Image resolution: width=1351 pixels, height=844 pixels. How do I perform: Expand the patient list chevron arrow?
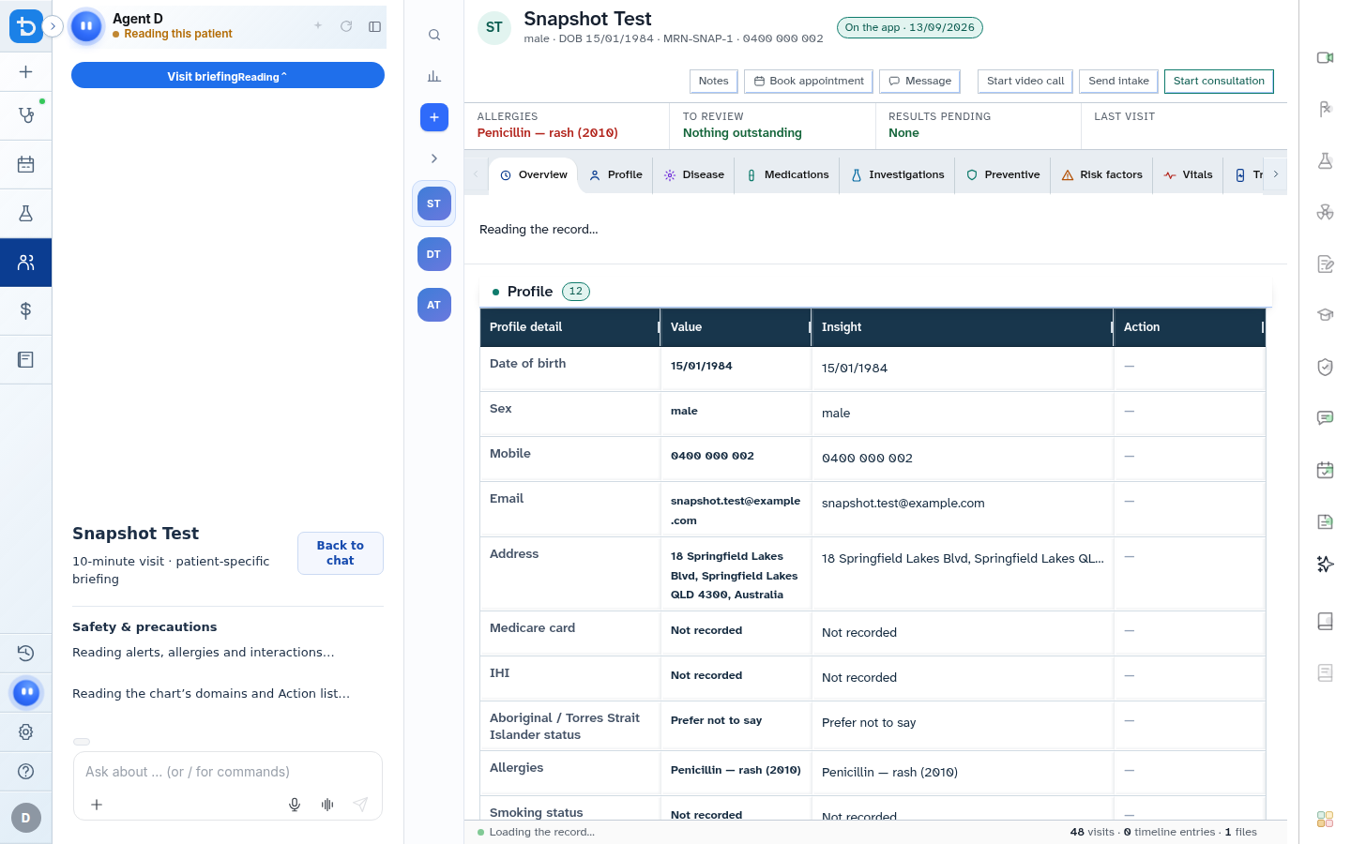click(x=434, y=158)
